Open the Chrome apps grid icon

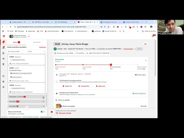point(3,31)
